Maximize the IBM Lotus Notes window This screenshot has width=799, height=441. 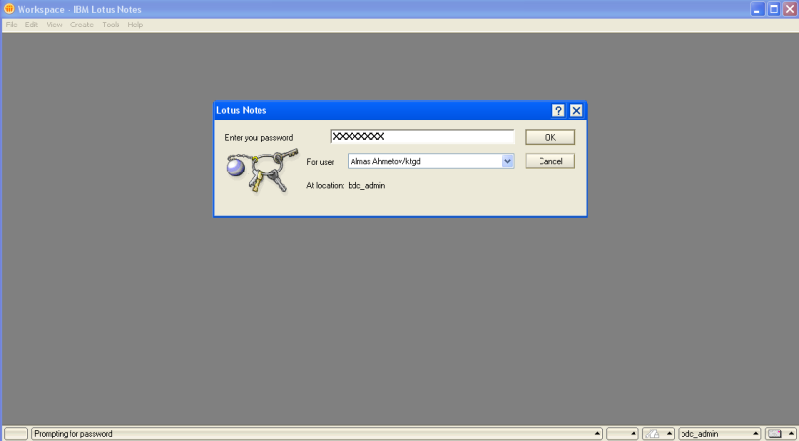pyautogui.click(x=774, y=9)
